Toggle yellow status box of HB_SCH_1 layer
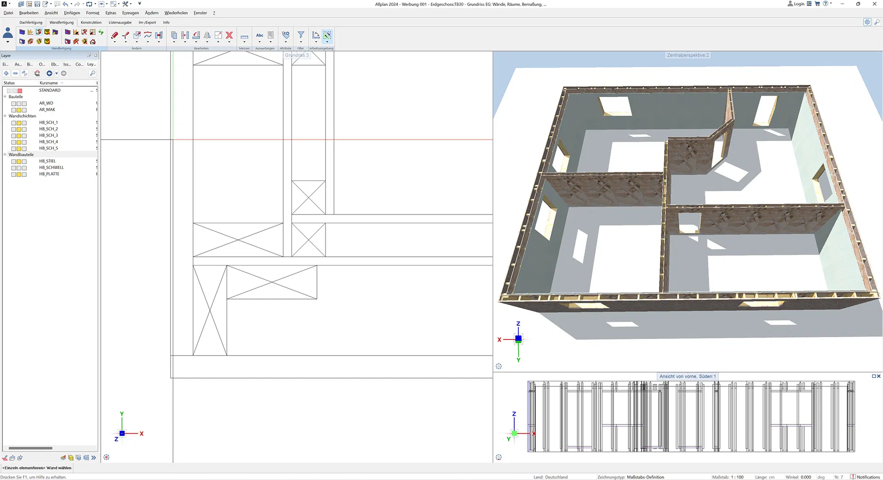This screenshot has width=883, height=480. coord(19,123)
